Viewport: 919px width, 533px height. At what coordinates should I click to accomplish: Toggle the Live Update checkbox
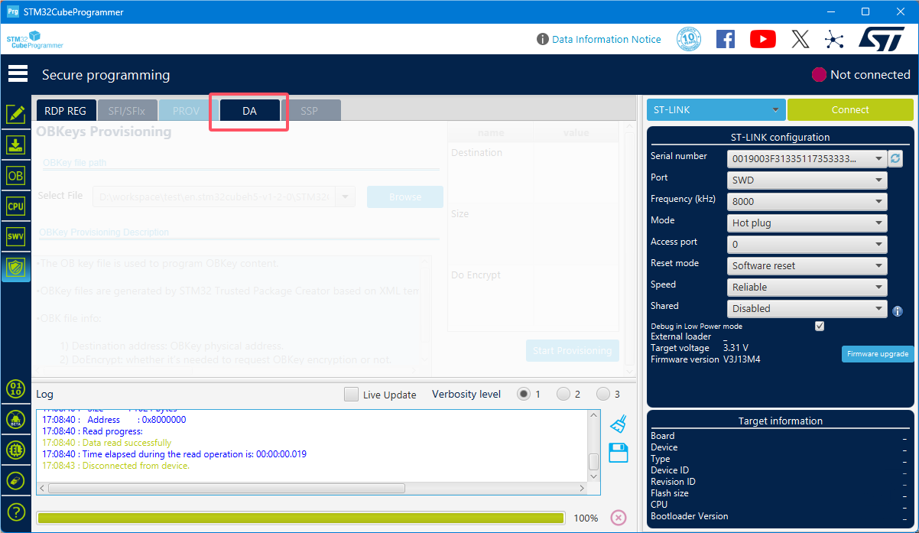click(x=351, y=395)
